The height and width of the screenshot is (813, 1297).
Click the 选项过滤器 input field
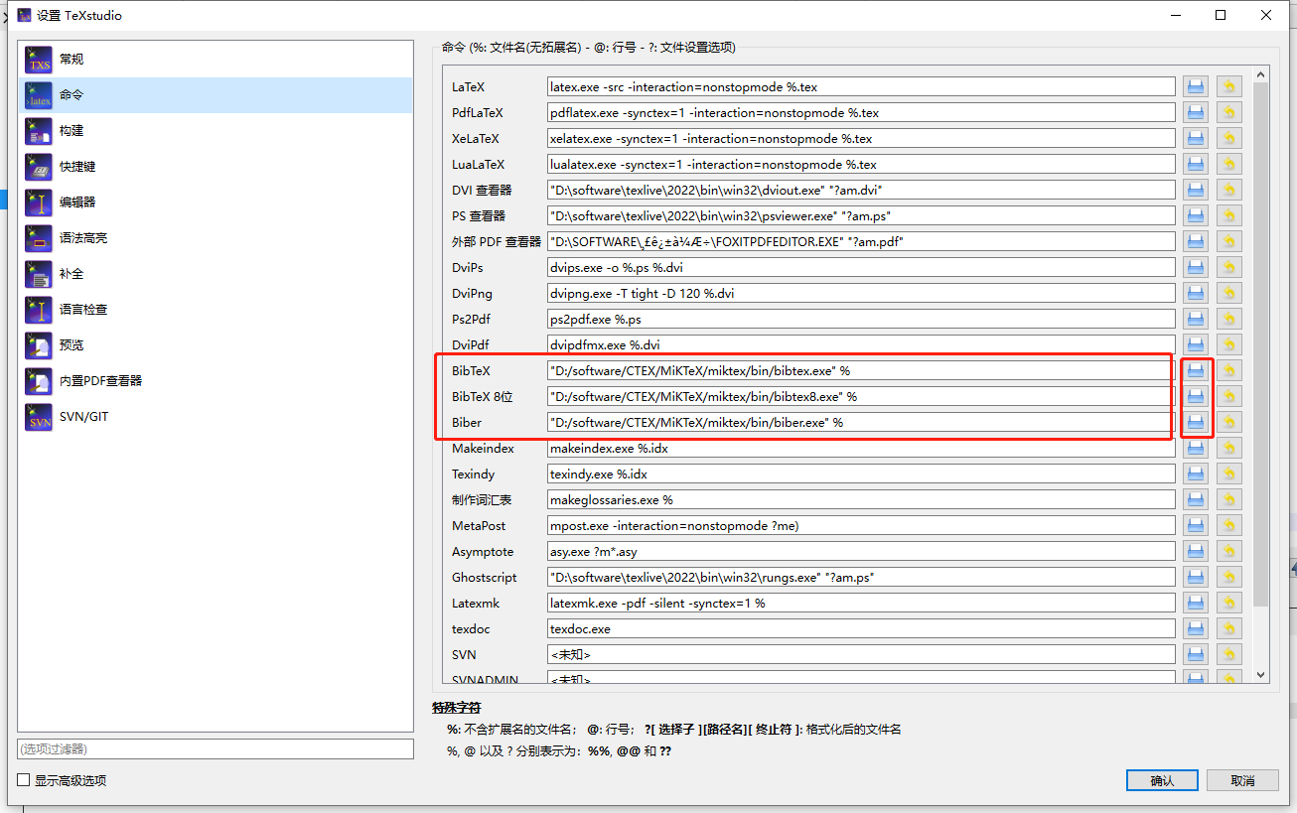[215, 748]
